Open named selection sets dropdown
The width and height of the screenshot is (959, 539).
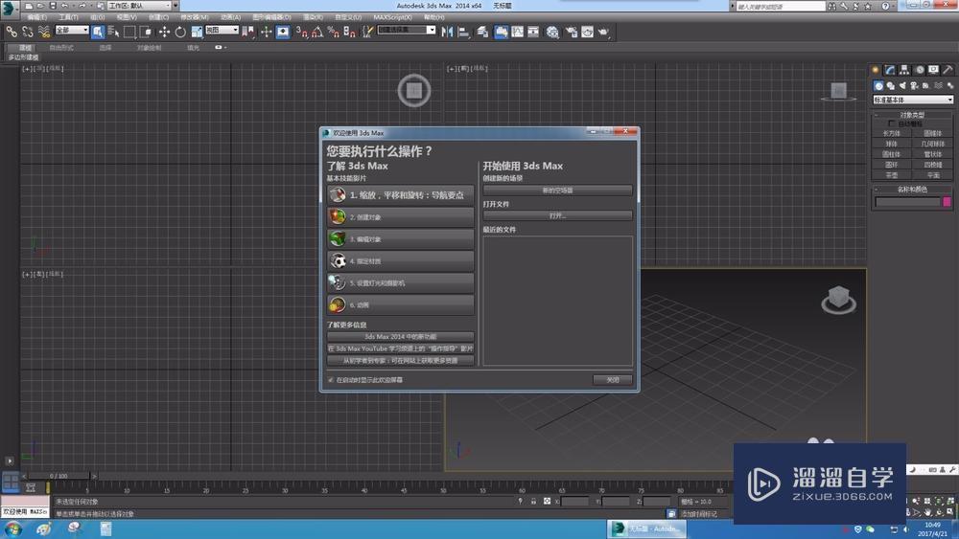pos(406,30)
